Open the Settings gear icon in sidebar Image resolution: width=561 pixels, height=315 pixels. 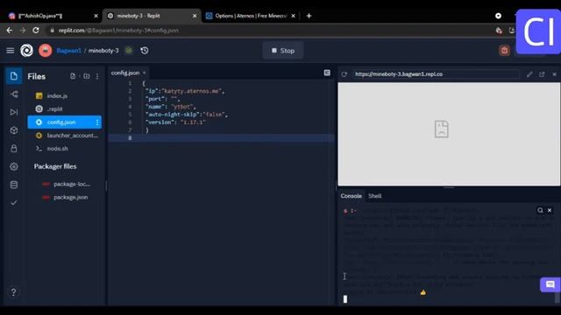pyautogui.click(x=14, y=166)
